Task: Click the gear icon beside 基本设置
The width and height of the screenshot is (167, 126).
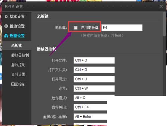Action: point(6,16)
